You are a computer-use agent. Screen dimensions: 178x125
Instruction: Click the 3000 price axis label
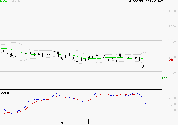(x=172, y=42)
